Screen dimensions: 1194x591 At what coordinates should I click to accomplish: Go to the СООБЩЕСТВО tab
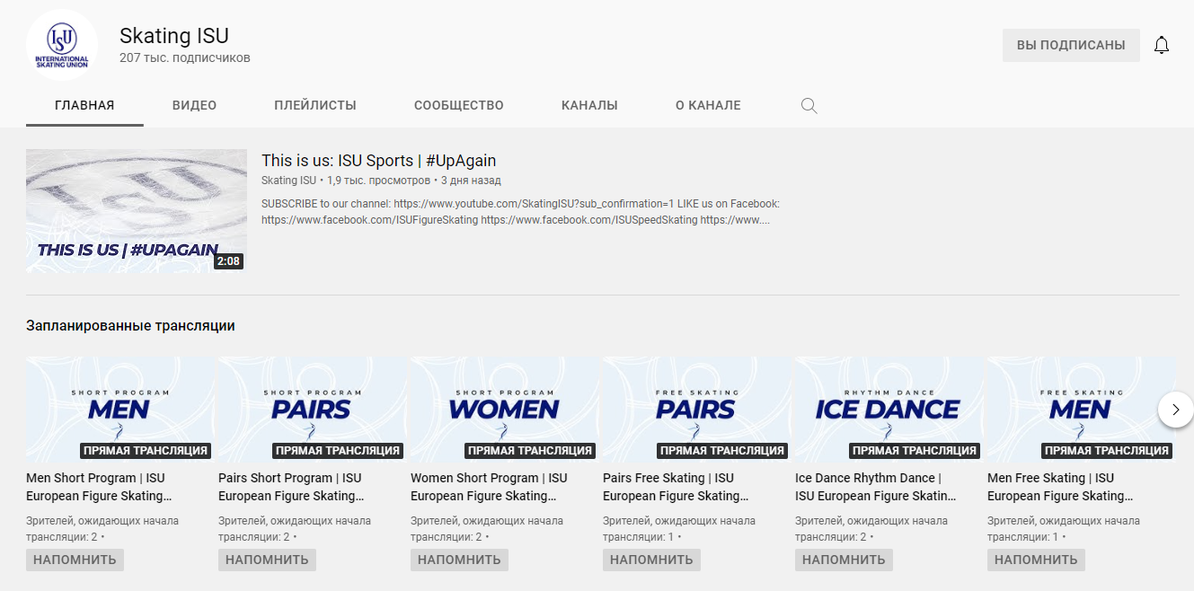coord(458,105)
